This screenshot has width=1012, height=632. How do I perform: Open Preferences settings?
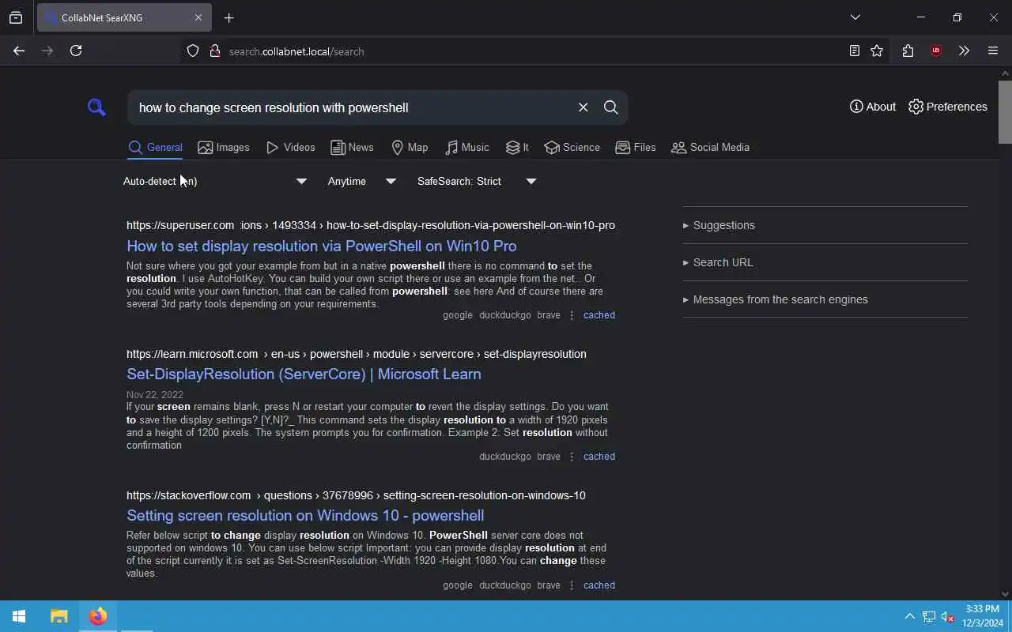(948, 107)
